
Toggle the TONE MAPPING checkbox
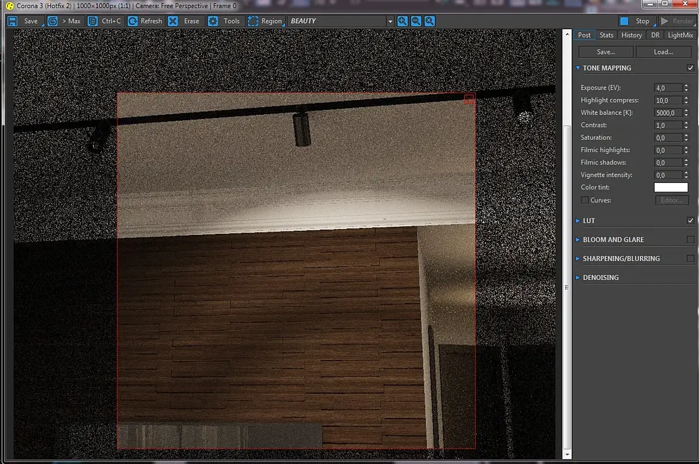pyautogui.click(x=691, y=68)
